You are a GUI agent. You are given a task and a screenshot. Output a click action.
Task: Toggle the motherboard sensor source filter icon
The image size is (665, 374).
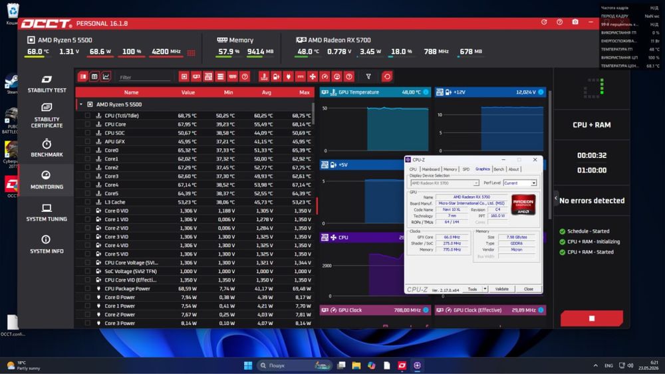point(208,76)
